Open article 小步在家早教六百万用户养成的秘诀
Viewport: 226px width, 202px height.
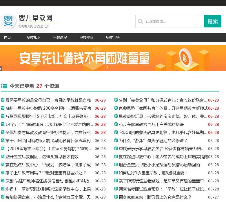coord(151,124)
